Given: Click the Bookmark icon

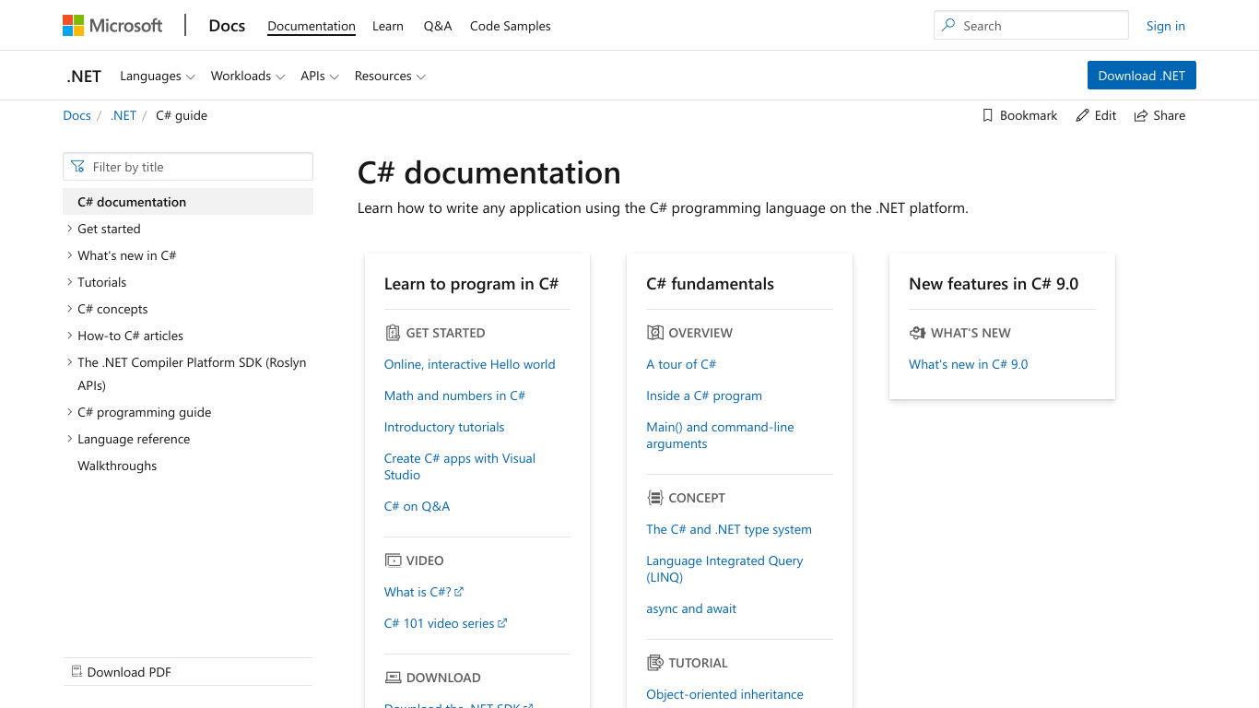Looking at the screenshot, I should click(987, 115).
